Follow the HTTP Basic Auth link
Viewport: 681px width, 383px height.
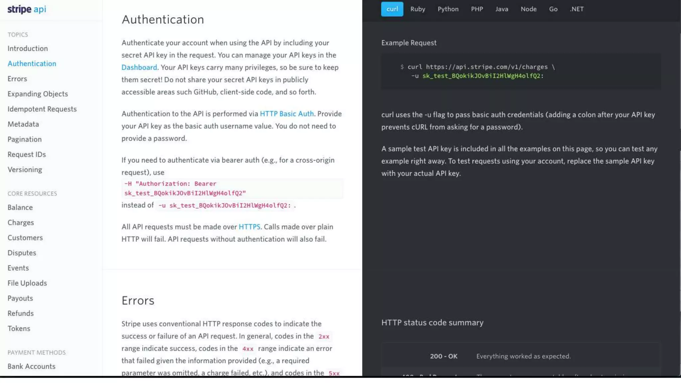click(287, 114)
